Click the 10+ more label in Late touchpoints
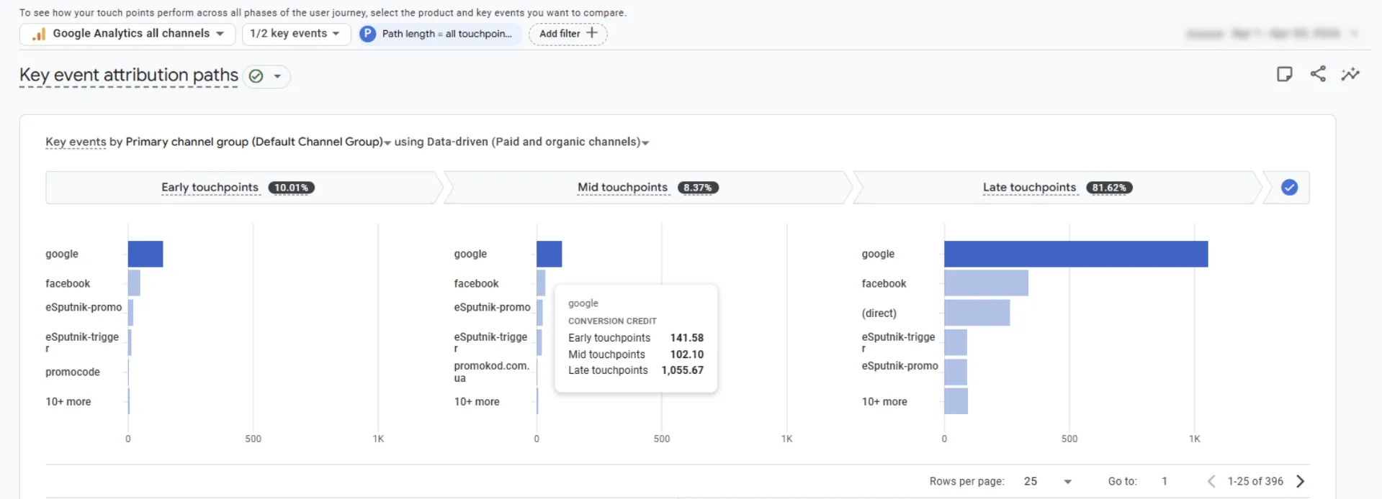Image resolution: width=1382 pixels, height=499 pixels. point(884,401)
